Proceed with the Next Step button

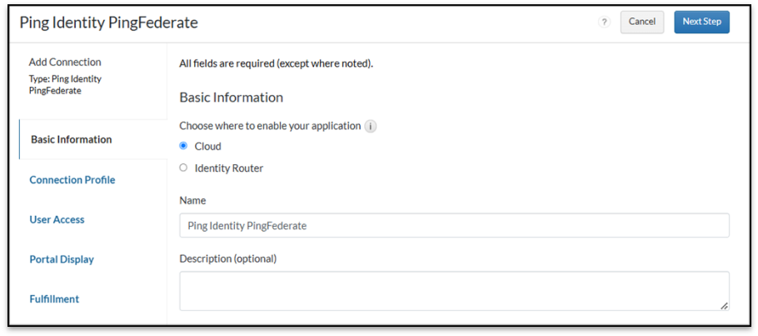pos(701,22)
